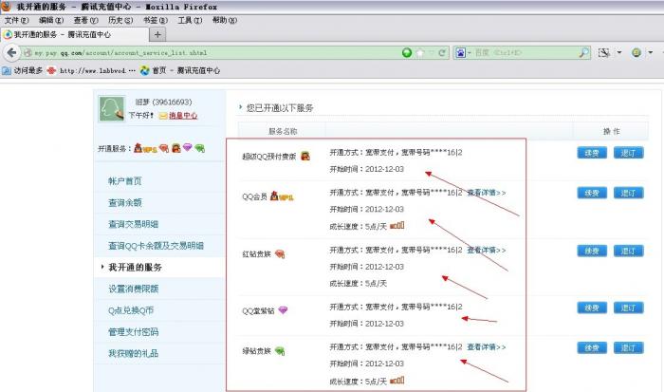Open Q点兑换Q币 in sidebar
Image resolution: width=664 pixels, height=392 pixels.
pyautogui.click(x=131, y=310)
